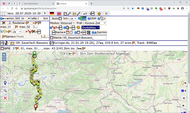Screen dimensions: 190x113
Task: Open the km marker dropdown
Action: [73, 19]
